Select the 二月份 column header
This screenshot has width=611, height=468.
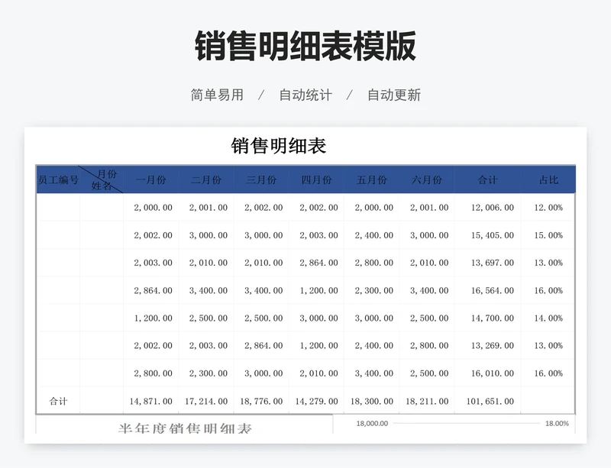click(x=206, y=179)
